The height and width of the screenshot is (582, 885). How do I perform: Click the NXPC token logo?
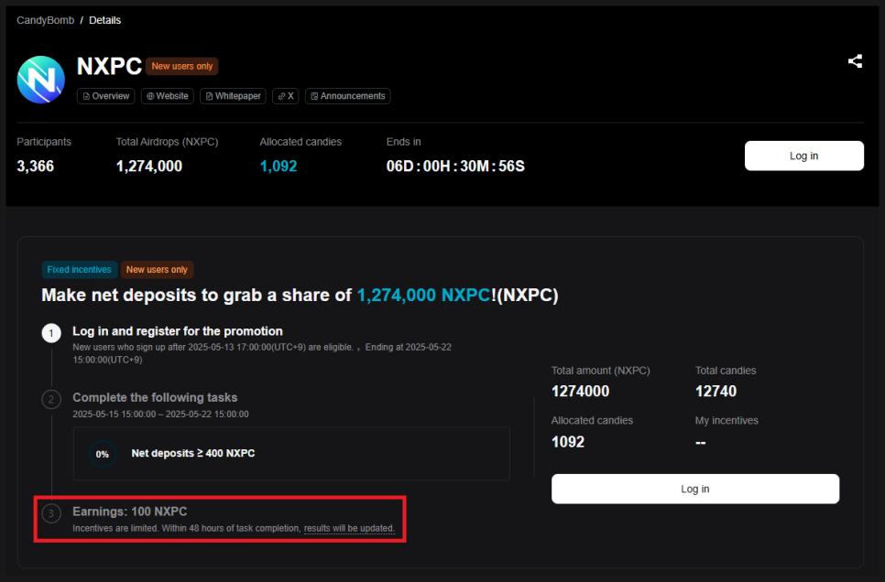(x=40, y=80)
